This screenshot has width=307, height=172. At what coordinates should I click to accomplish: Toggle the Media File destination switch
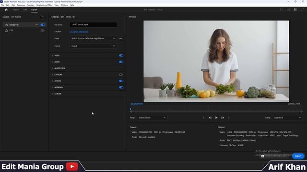(x=43, y=25)
